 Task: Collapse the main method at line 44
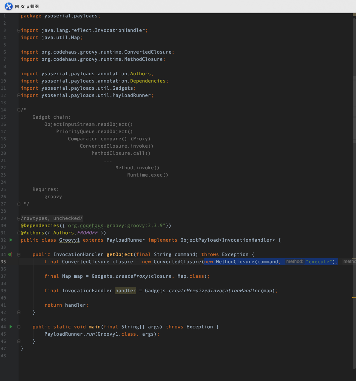19,327
